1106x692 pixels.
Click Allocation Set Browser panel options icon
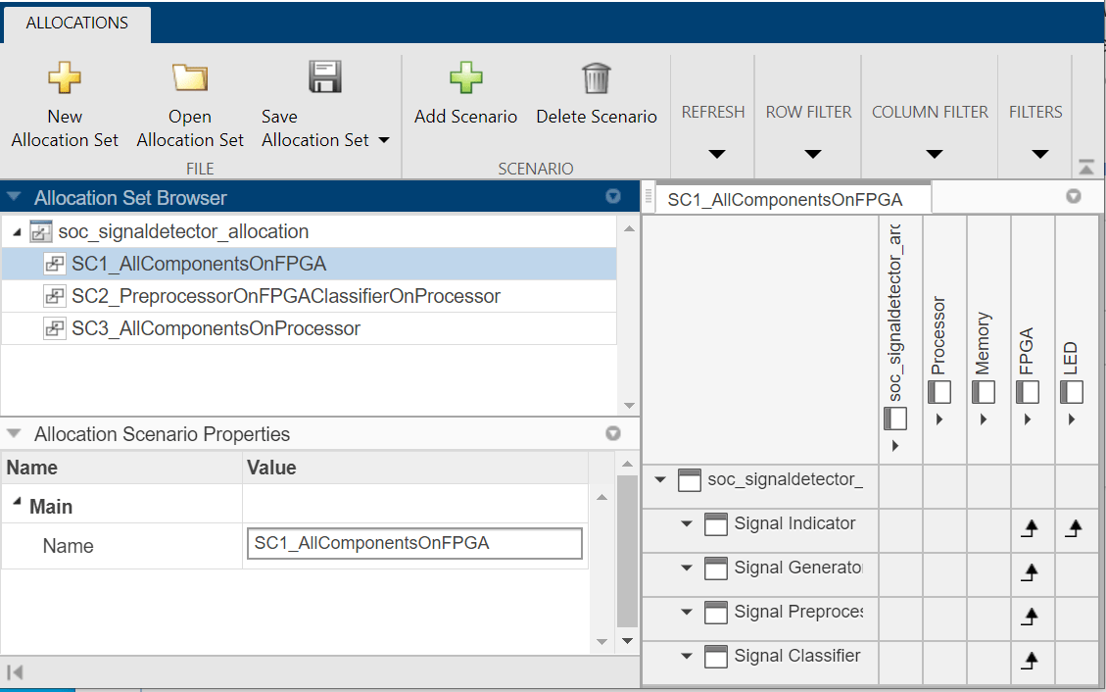613,197
